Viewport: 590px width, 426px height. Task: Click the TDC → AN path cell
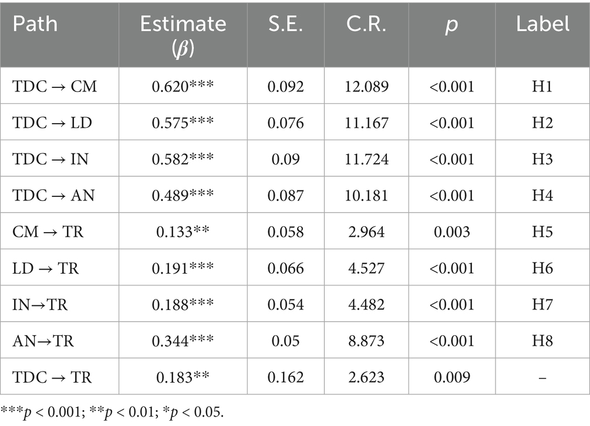click(x=52, y=195)
